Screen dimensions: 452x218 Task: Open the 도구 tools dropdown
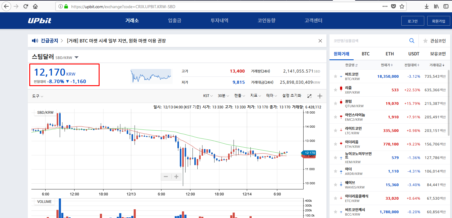38,96
